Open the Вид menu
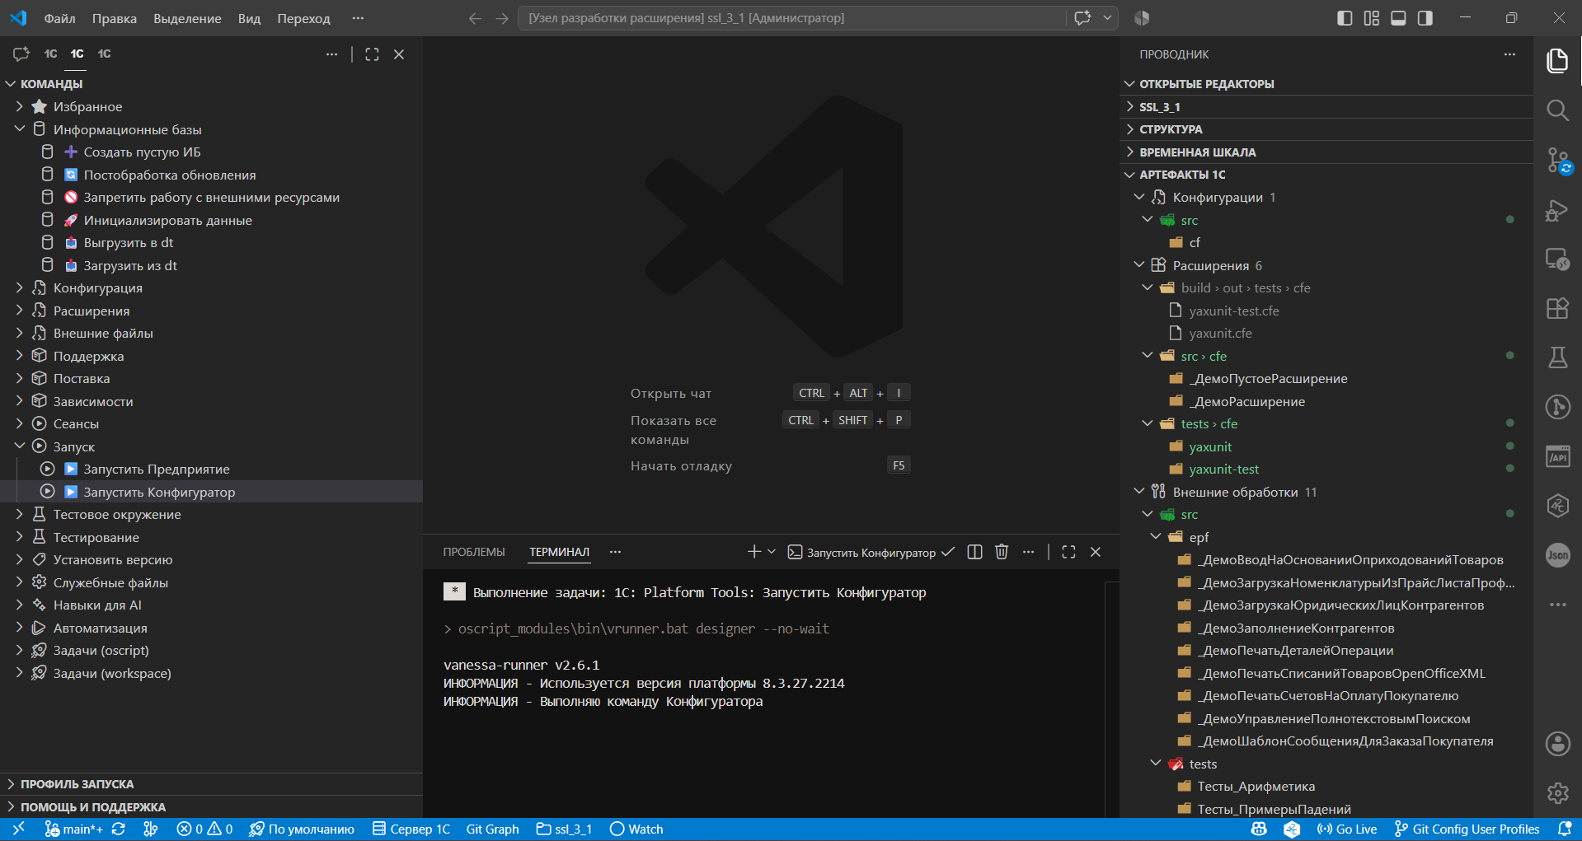 click(249, 18)
